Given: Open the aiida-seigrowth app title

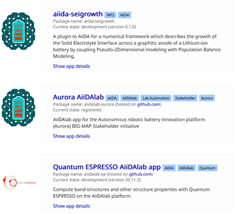Looking at the screenshot, I should pos(78,14).
